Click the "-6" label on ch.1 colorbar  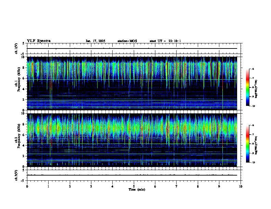pos(253,69)
